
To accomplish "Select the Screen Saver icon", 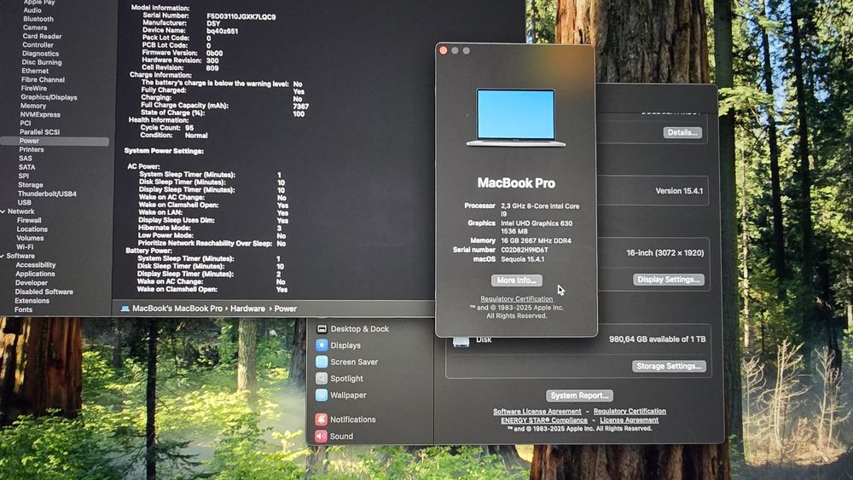I will (x=322, y=361).
